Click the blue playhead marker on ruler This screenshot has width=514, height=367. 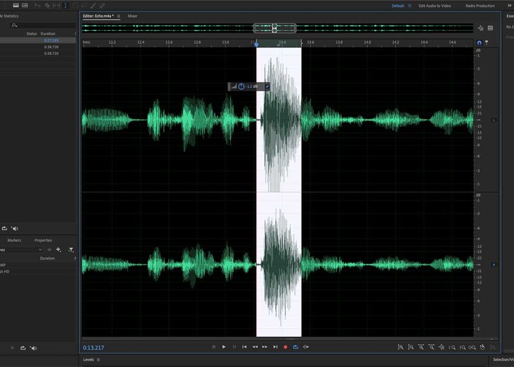point(256,44)
